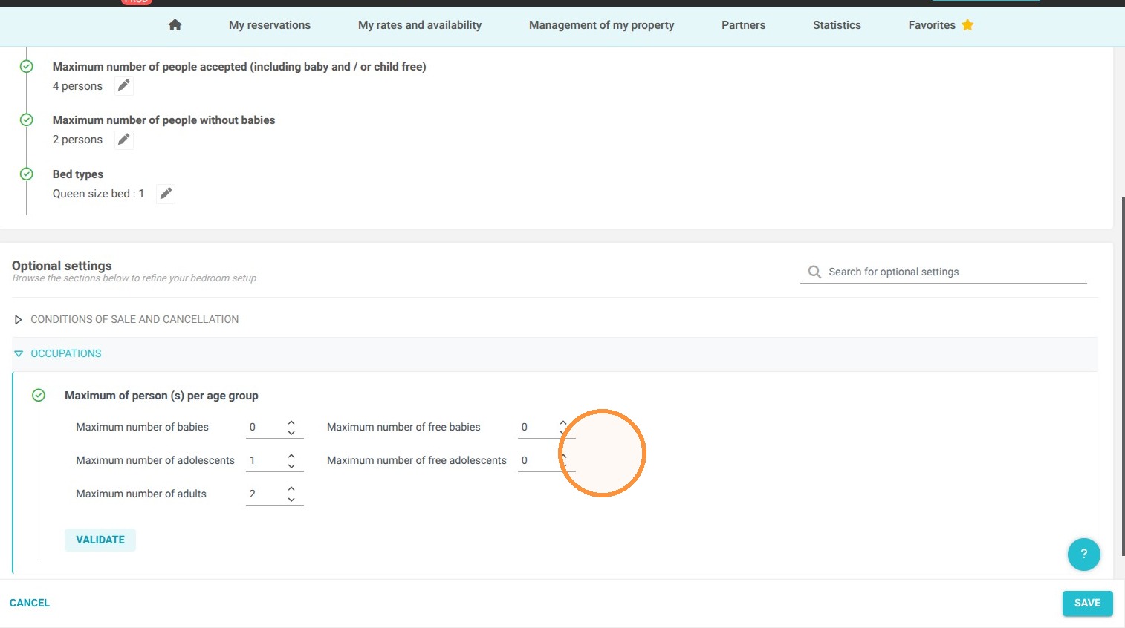This screenshot has height=628, width=1125.
Task: Open the Statistics menu
Action: coord(837,25)
